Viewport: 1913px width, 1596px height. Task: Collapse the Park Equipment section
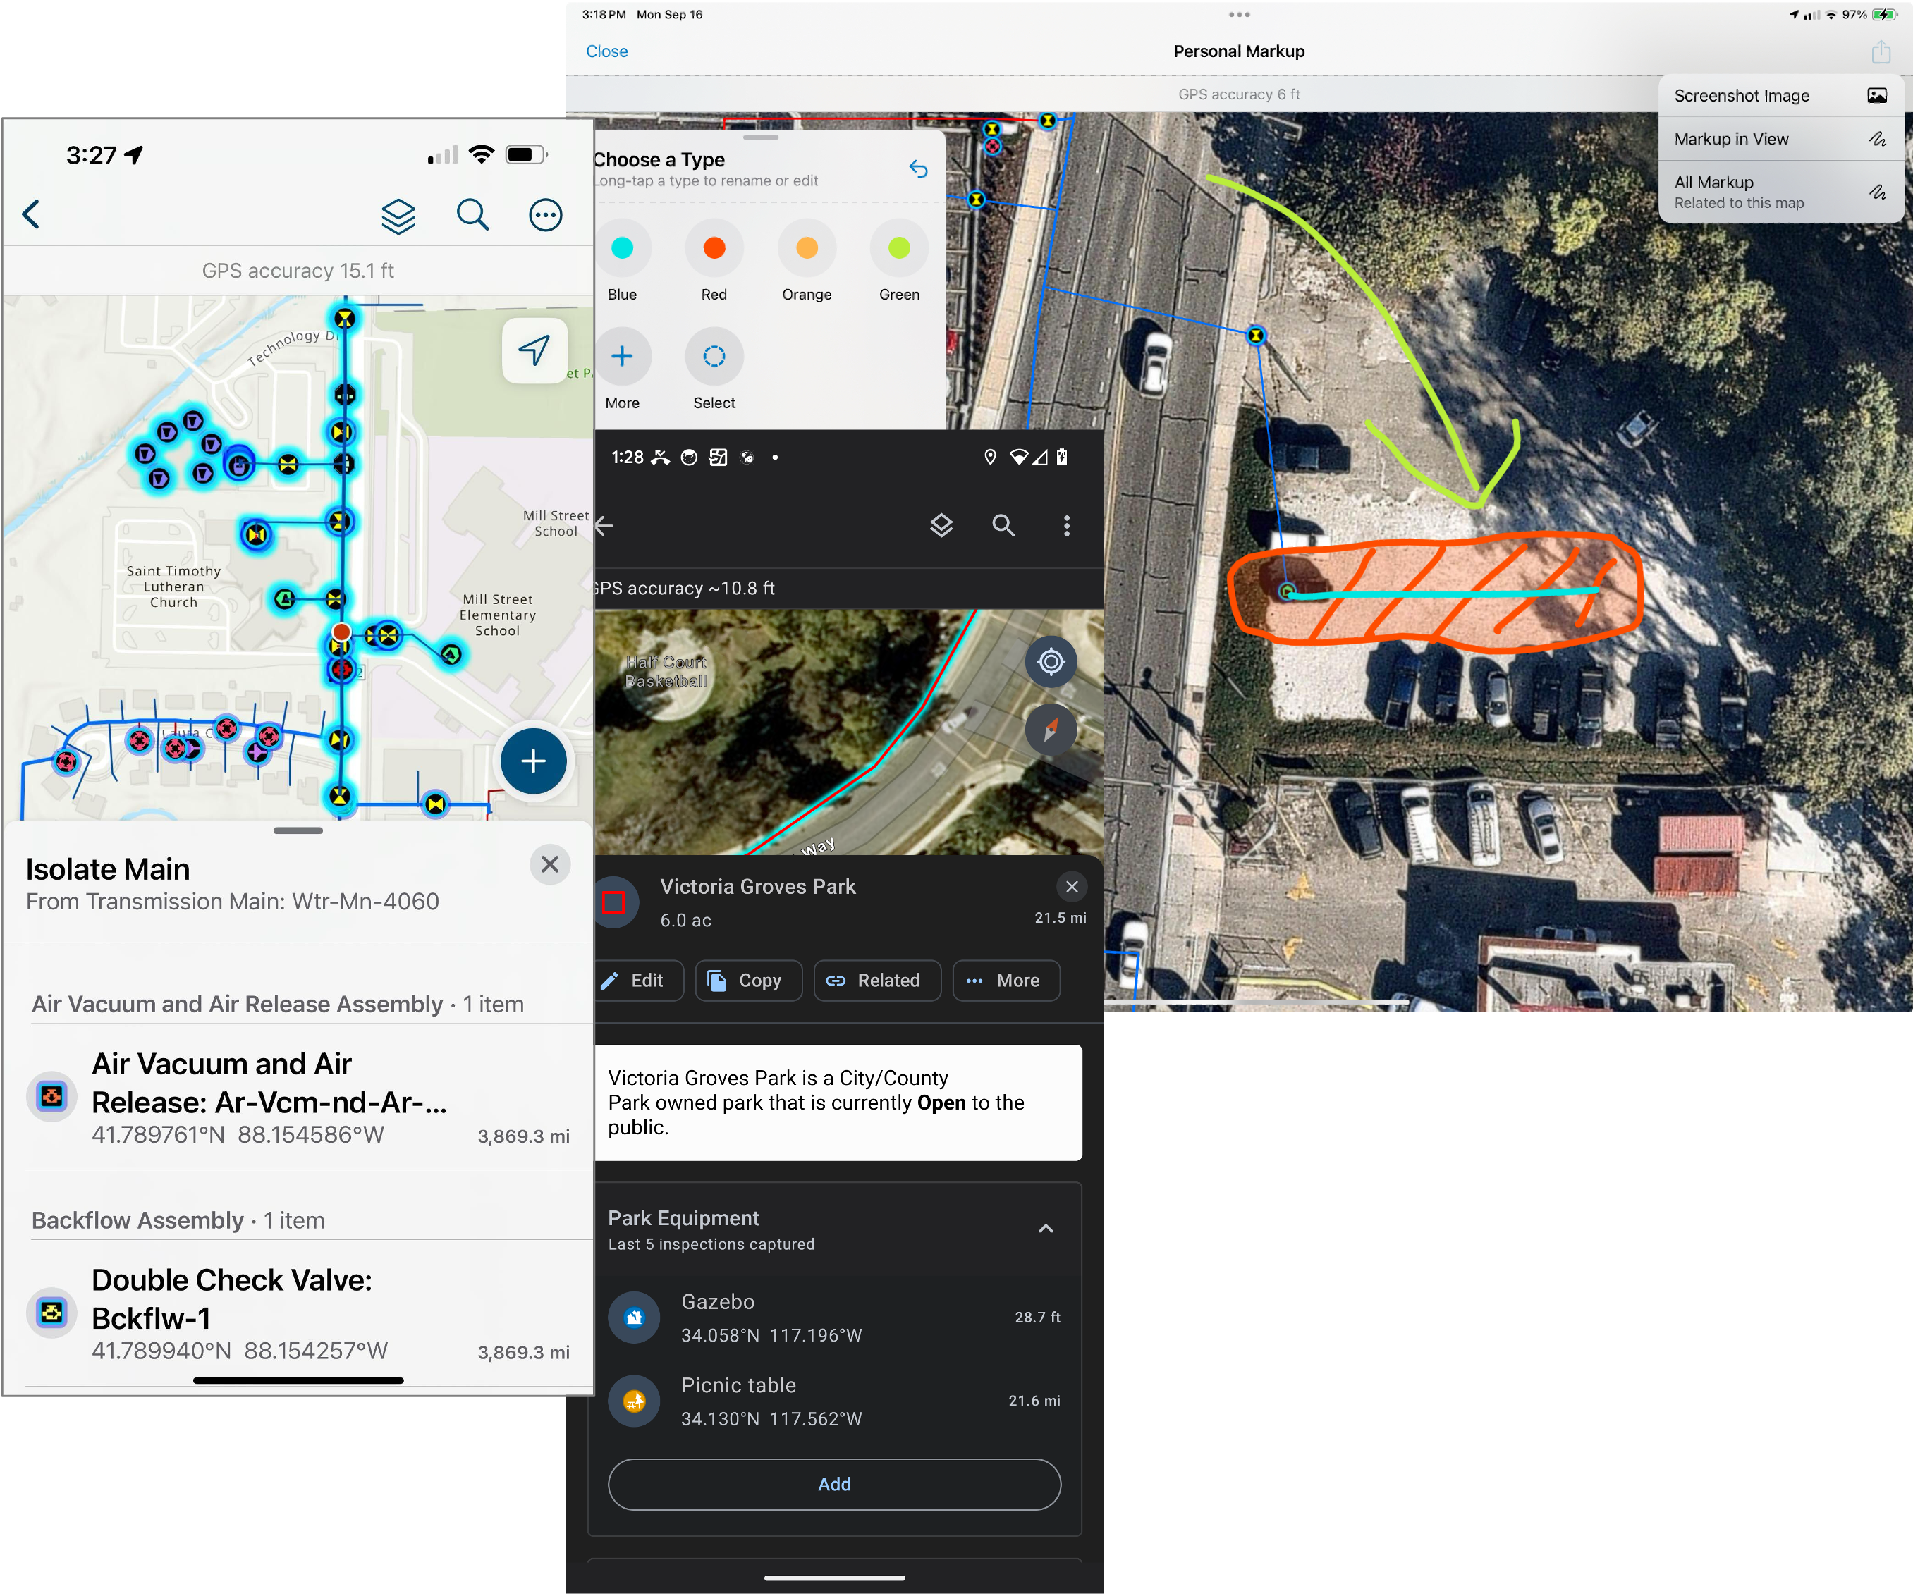(1046, 1229)
